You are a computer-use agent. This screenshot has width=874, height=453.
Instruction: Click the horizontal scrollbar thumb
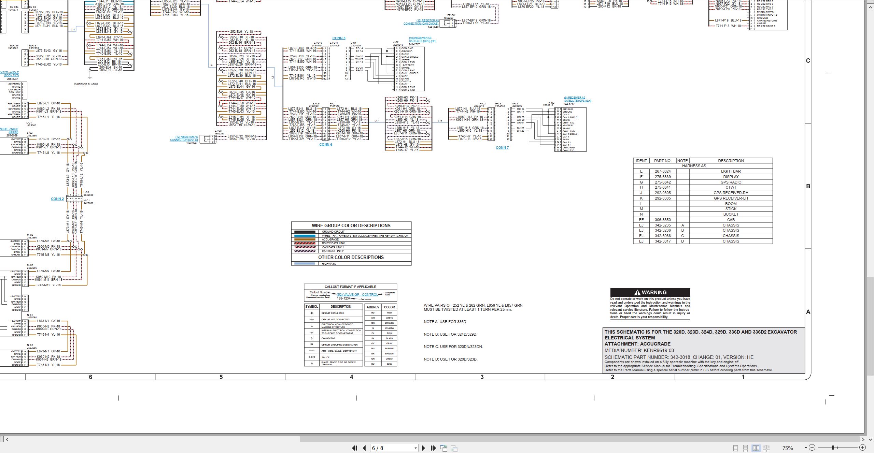point(580,439)
